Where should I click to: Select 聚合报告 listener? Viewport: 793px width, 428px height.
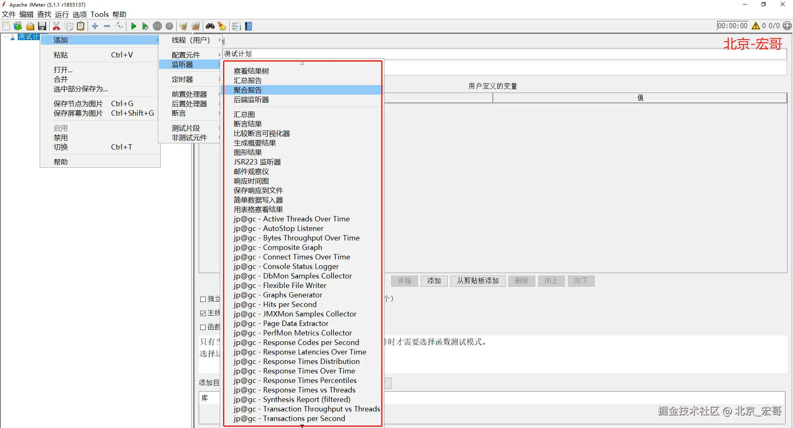click(302, 90)
